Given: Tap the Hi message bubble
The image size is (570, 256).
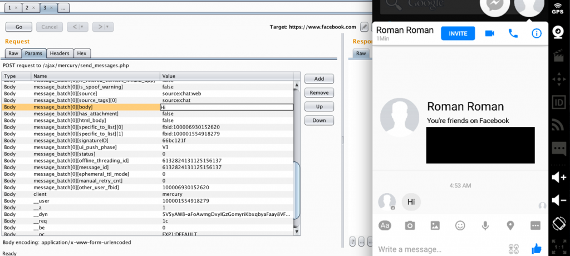Looking at the screenshot, I should [411, 202].
